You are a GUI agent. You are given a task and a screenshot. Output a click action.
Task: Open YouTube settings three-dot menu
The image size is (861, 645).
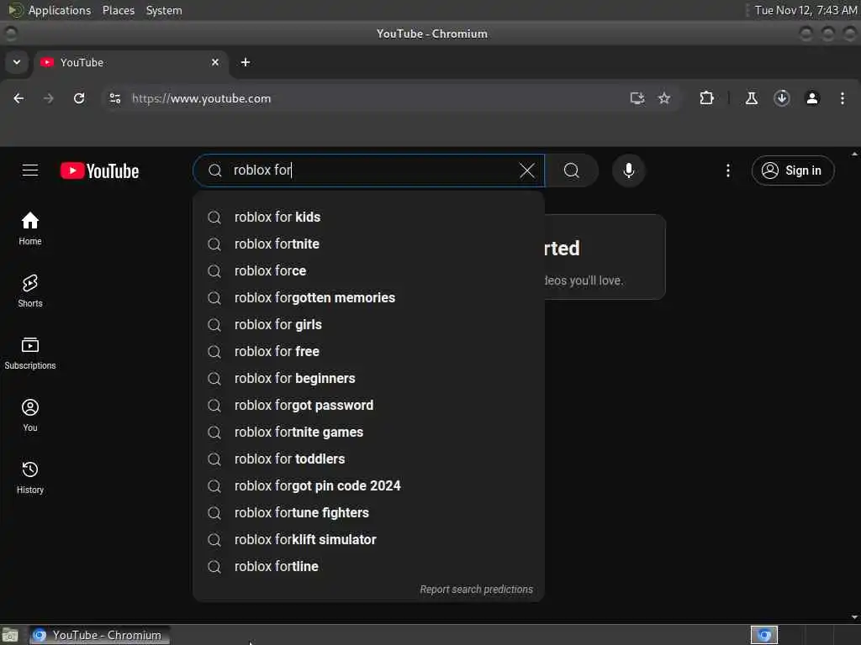point(728,170)
